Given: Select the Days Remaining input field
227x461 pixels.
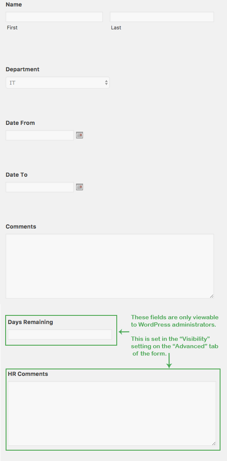Looking at the screenshot, I should 60,334.
